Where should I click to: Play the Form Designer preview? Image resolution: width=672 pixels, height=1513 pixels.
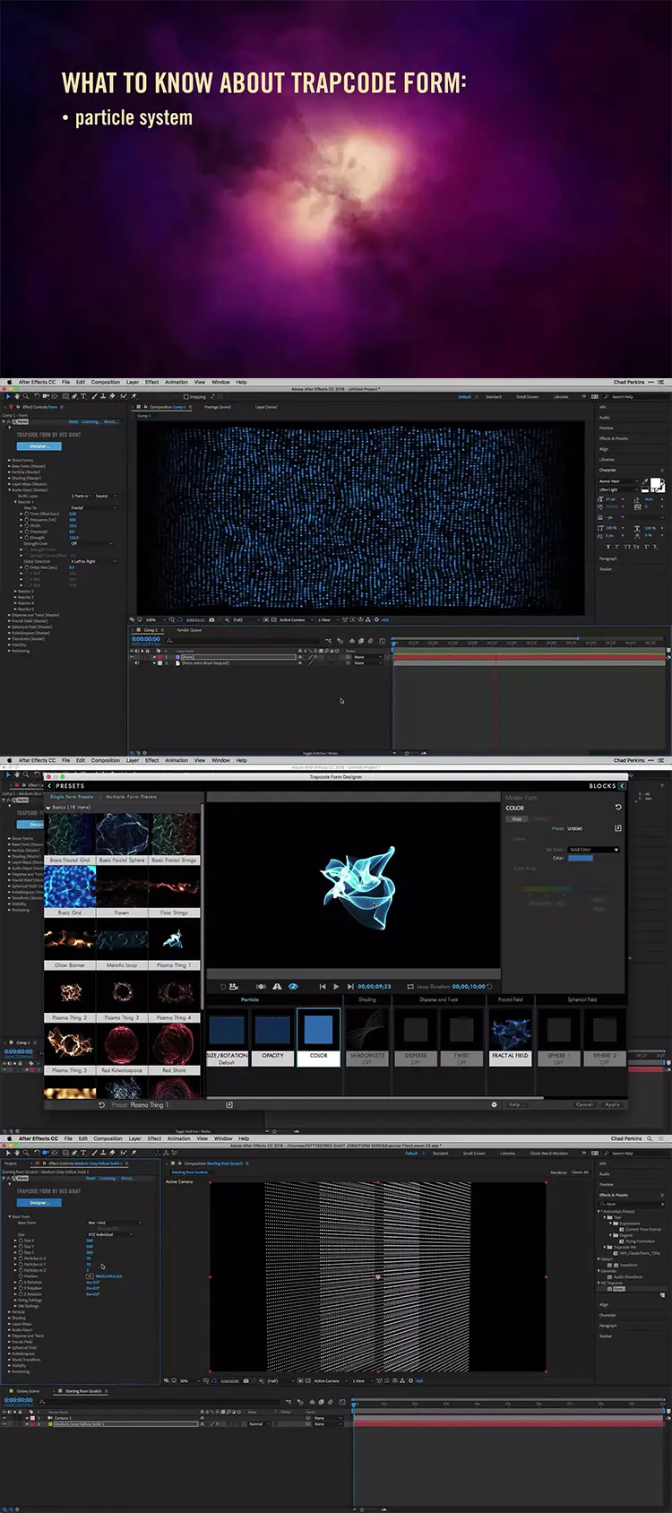336,986
